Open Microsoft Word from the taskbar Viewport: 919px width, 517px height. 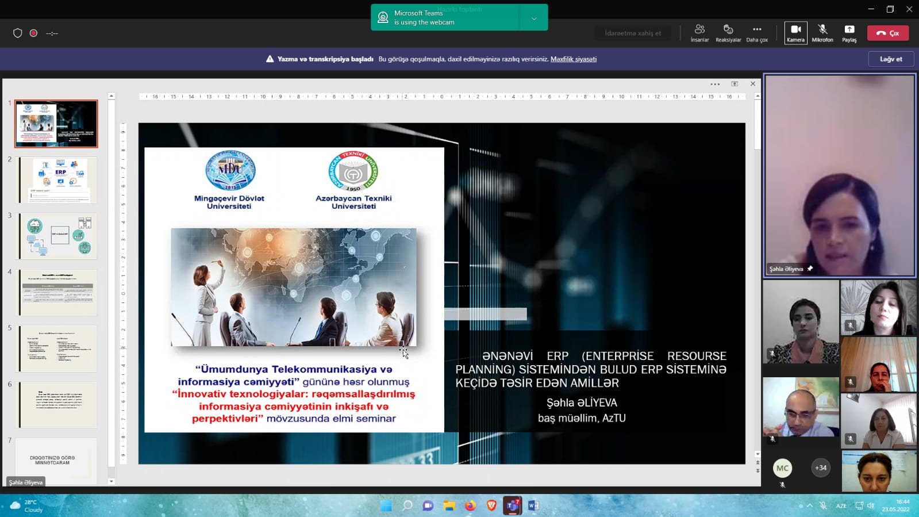[x=533, y=505]
